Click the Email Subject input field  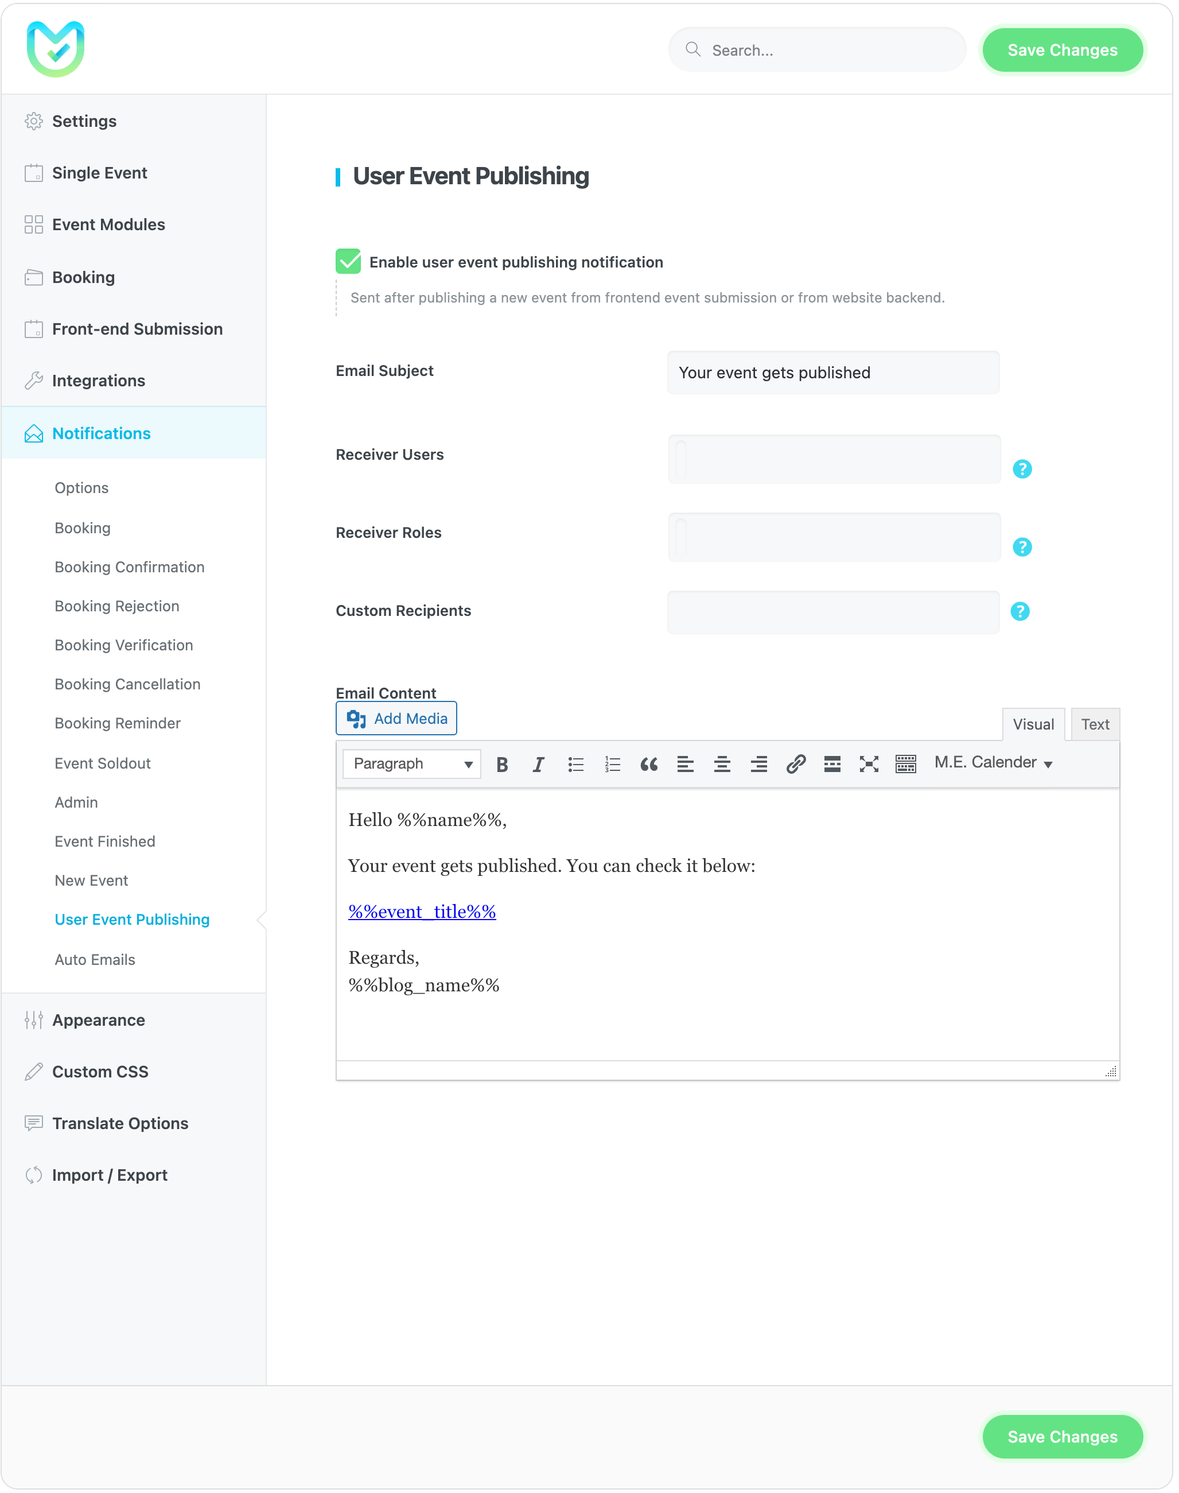point(832,372)
